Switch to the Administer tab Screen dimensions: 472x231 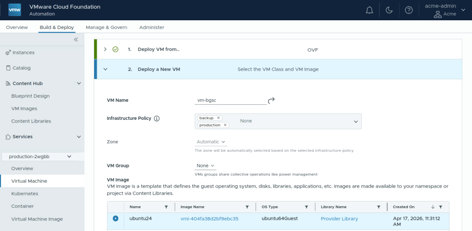tap(152, 27)
